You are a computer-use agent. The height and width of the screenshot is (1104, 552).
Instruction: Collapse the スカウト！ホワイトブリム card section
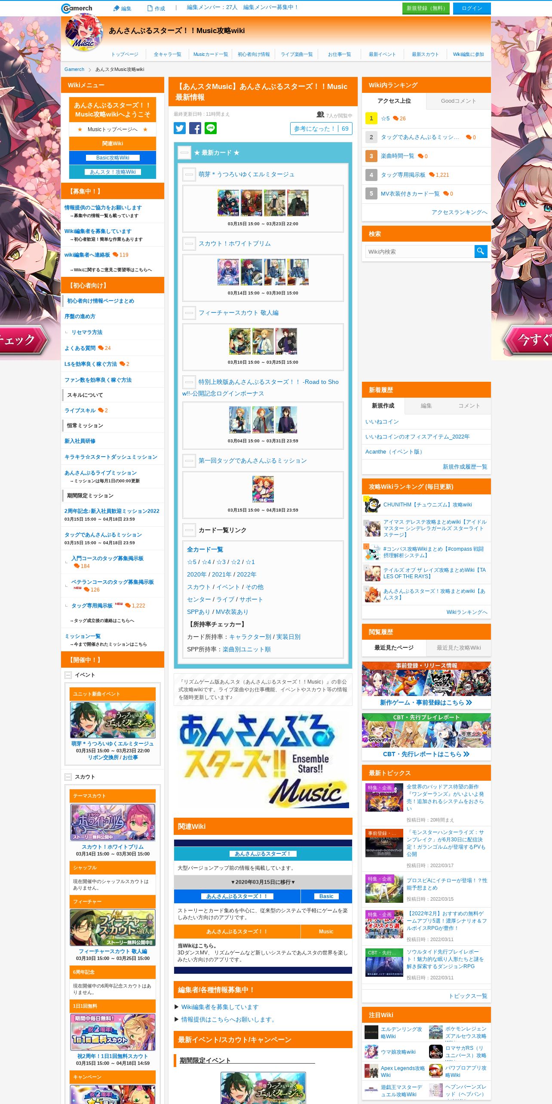(x=189, y=243)
